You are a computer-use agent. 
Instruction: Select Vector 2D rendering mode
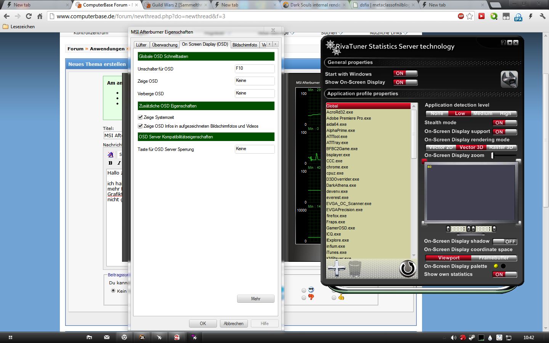441,147
